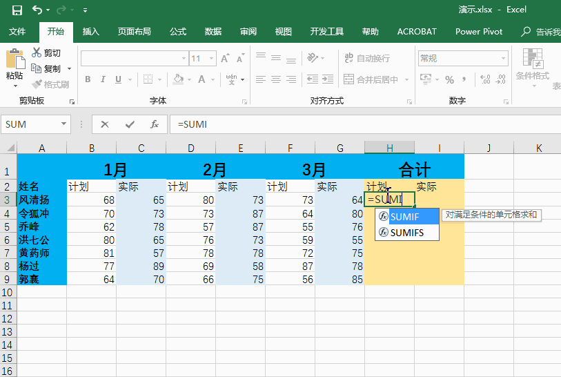Open the ACROBAT ribbon tab
Screen dimensions: 561x377
point(417,32)
